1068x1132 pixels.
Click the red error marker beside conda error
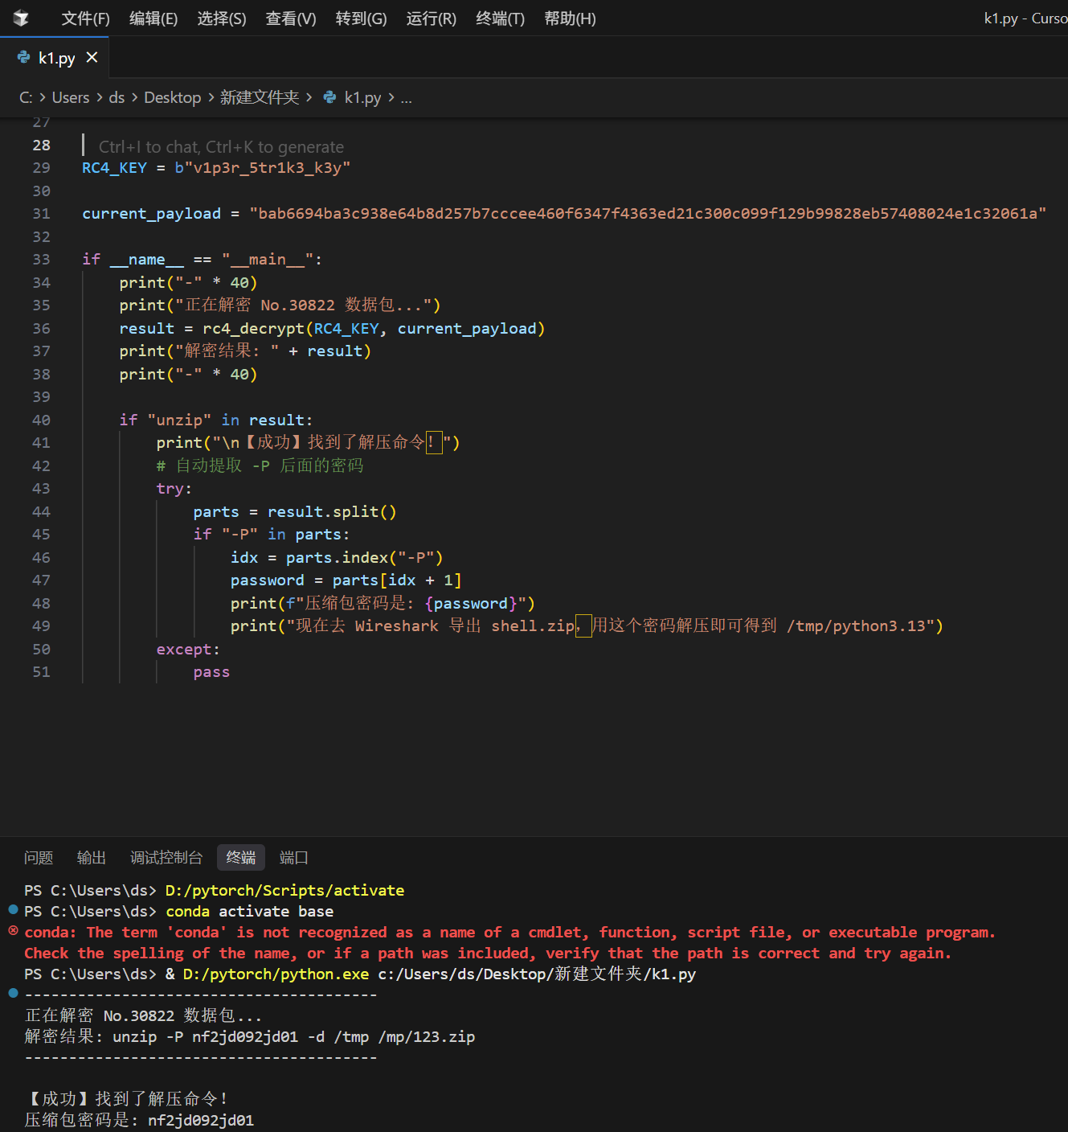(x=13, y=931)
